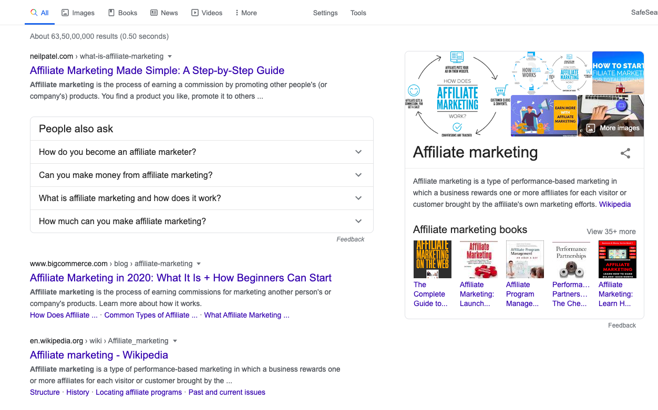This screenshot has height=410, width=658.
Task: Open the Wikipedia link in knowledge panel
Action: point(614,204)
